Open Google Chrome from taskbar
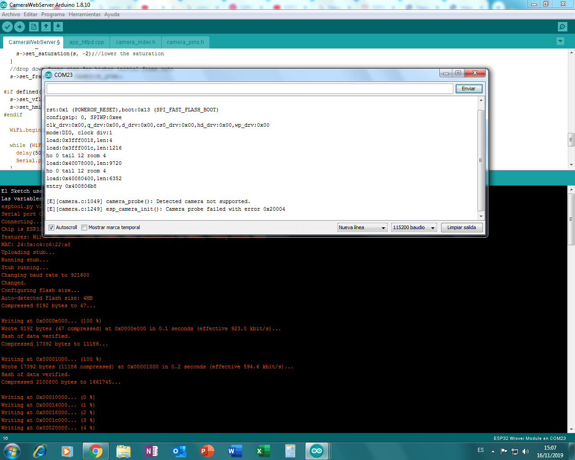The width and height of the screenshot is (575, 460). (x=95, y=451)
